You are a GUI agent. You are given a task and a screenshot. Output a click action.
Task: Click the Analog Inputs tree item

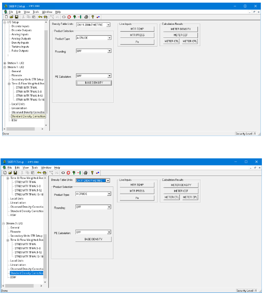(x=20, y=34)
